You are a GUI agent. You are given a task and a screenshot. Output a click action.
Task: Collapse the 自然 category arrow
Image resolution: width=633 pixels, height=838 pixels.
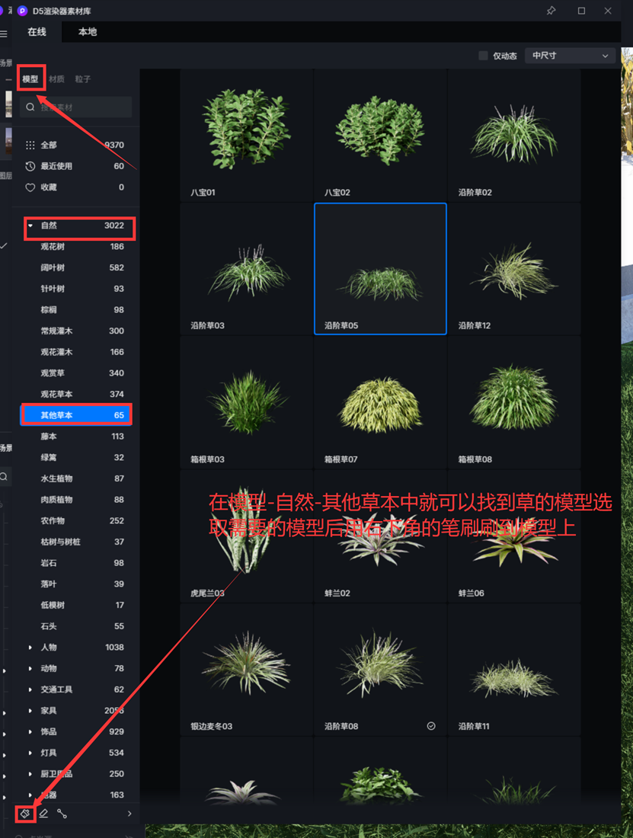coord(30,225)
